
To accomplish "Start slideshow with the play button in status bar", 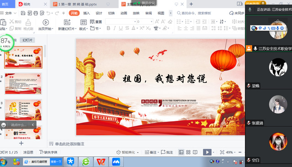I will (207, 152).
